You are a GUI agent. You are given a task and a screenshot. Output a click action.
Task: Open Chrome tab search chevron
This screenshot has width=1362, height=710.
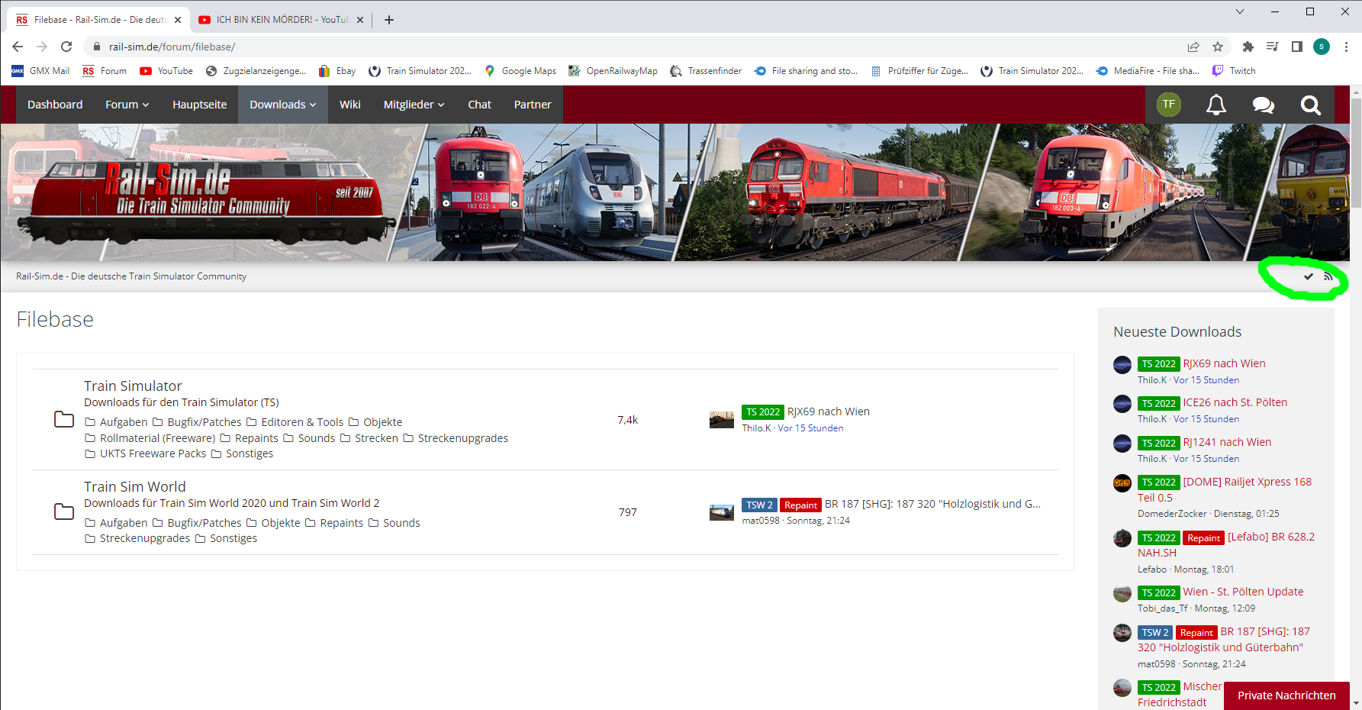coord(1240,11)
